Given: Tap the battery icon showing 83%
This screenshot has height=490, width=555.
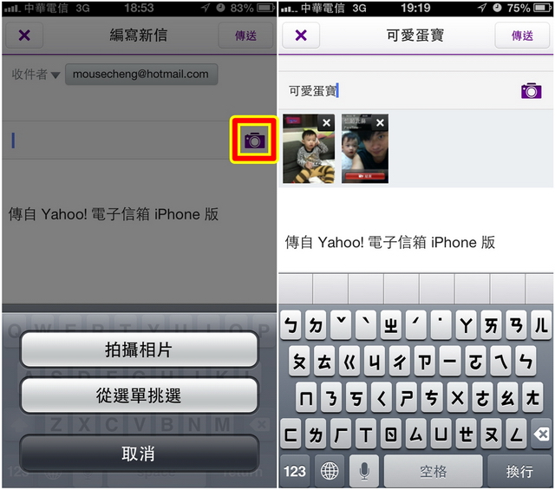Looking at the screenshot, I should click(266, 8).
